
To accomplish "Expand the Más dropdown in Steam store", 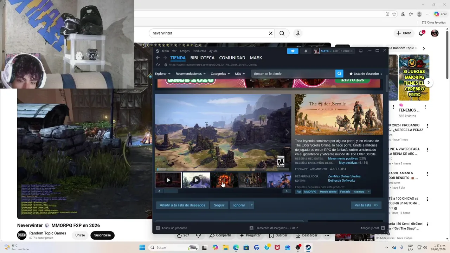I will coord(240,73).
